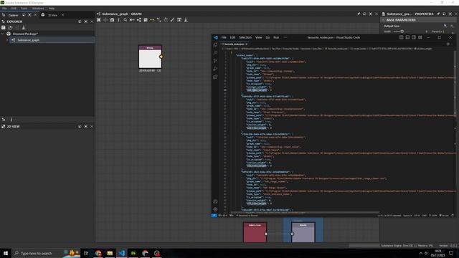The image size is (459, 258).
Task: Open Tools menu in Substance Designer
Action: (24, 9)
